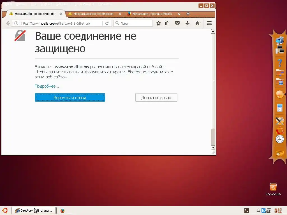Screen dimensions: 287x215
Task: Open network computers icon in dock
Action: pyautogui.click(x=280, y=50)
